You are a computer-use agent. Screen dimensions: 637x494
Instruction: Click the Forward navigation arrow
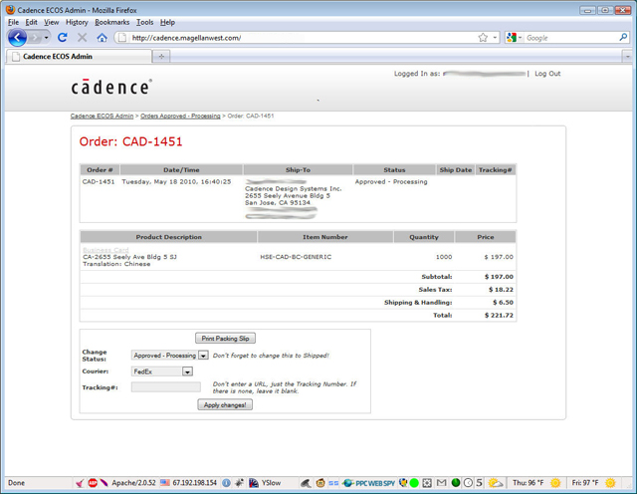pos(36,38)
